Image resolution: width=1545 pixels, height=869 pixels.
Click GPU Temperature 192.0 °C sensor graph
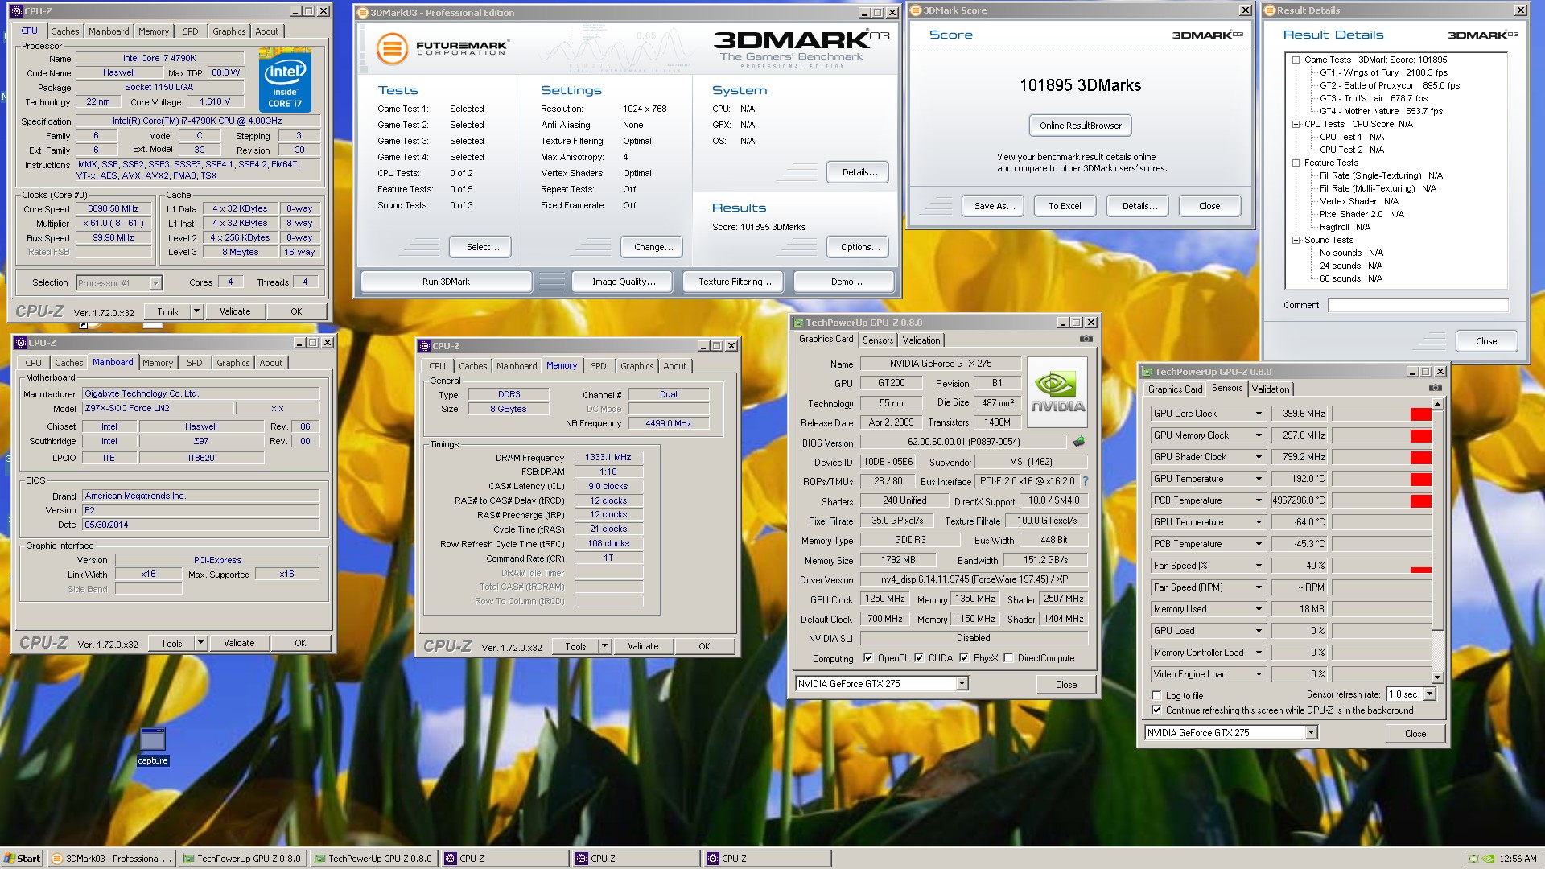click(1382, 479)
